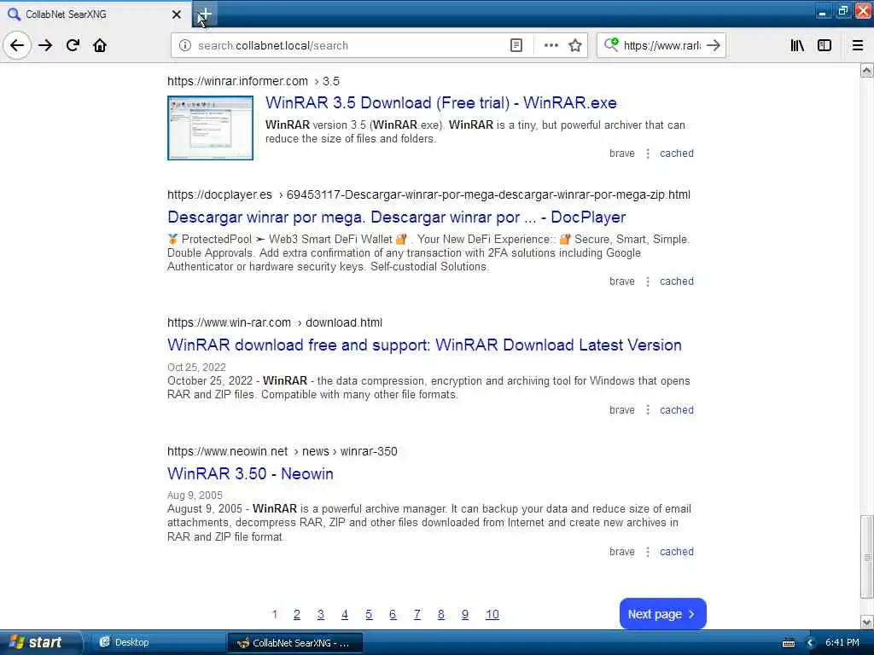The width and height of the screenshot is (874, 655).
Task: Click the search box with rarlab URL
Action: pyautogui.click(x=661, y=46)
